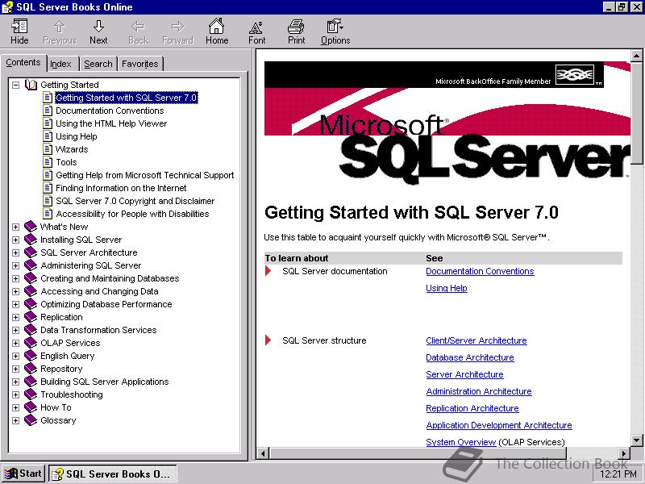
Task: Click the purple book icon for English Query
Action: point(31,356)
